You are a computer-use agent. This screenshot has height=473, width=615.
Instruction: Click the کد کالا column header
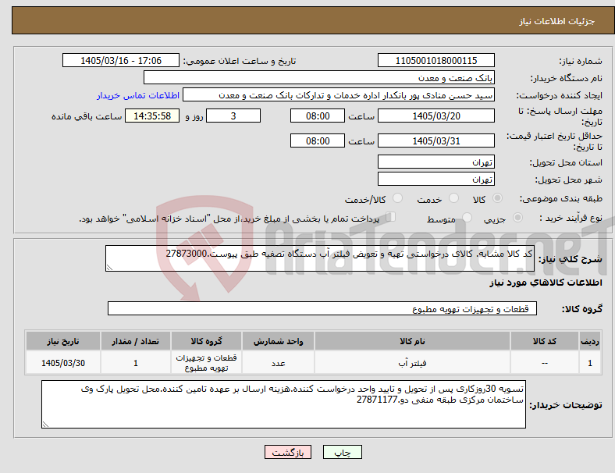pyautogui.click(x=545, y=341)
